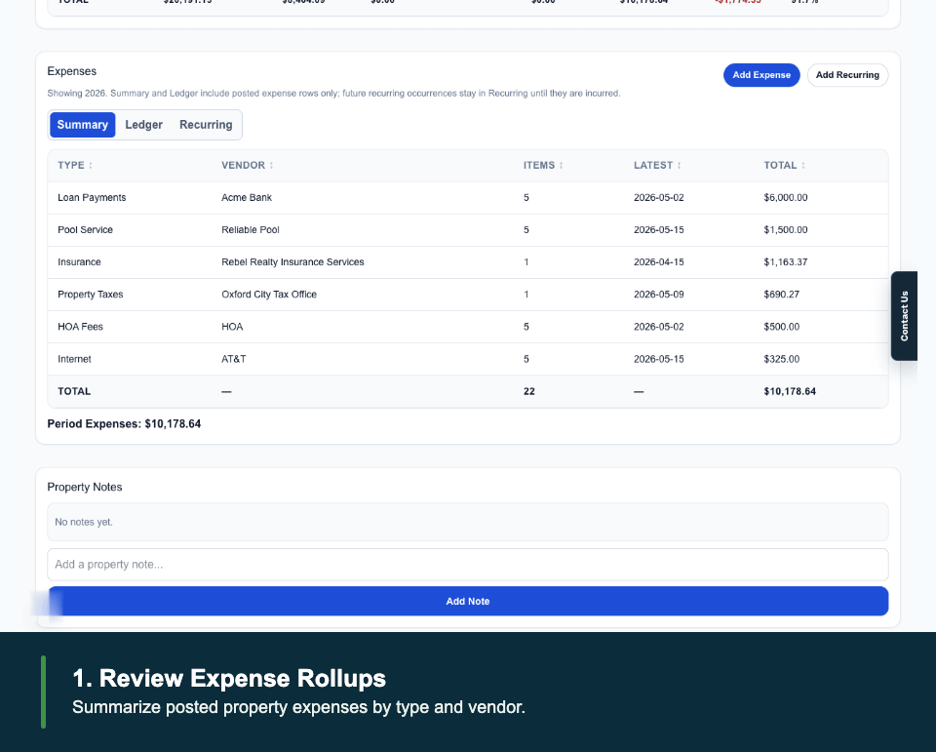Click the Period Expenses: $10,178.64 line
The image size is (936, 752).
click(124, 424)
